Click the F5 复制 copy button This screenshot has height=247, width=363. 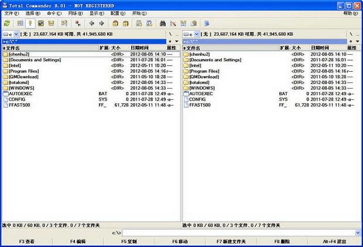129,242
